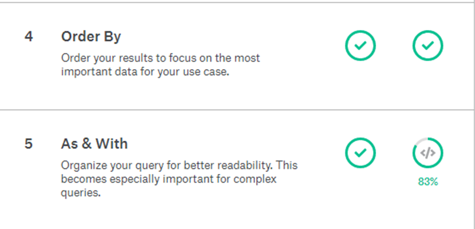Click the "Order your results to focus" text line

point(161,58)
